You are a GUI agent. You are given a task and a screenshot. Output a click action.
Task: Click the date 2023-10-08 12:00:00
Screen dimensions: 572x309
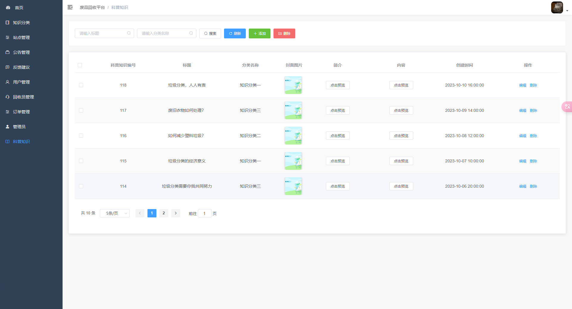click(x=464, y=136)
